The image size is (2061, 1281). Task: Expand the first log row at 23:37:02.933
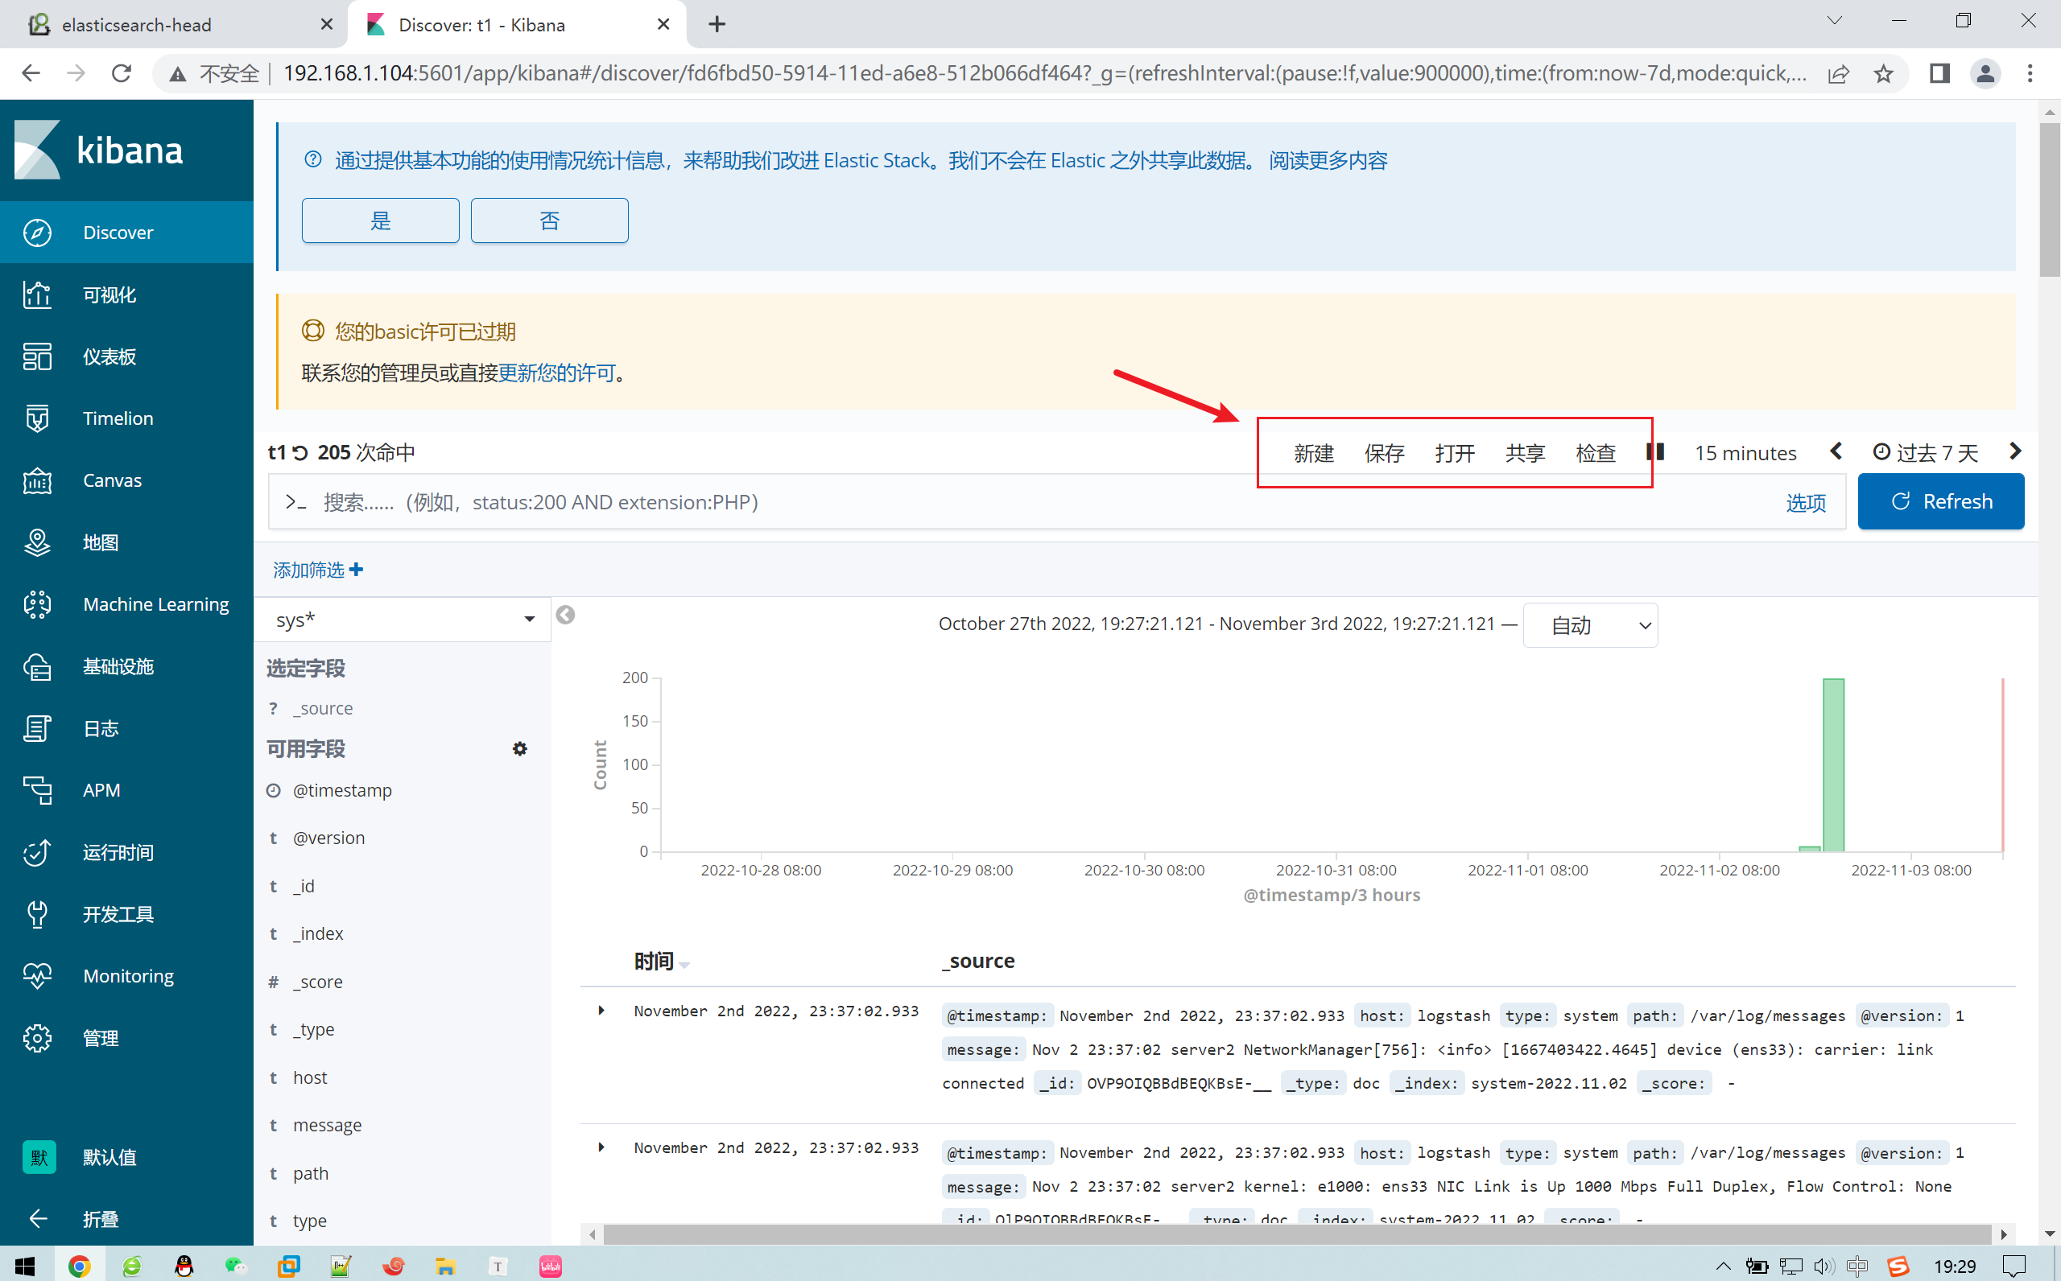tap(601, 1010)
